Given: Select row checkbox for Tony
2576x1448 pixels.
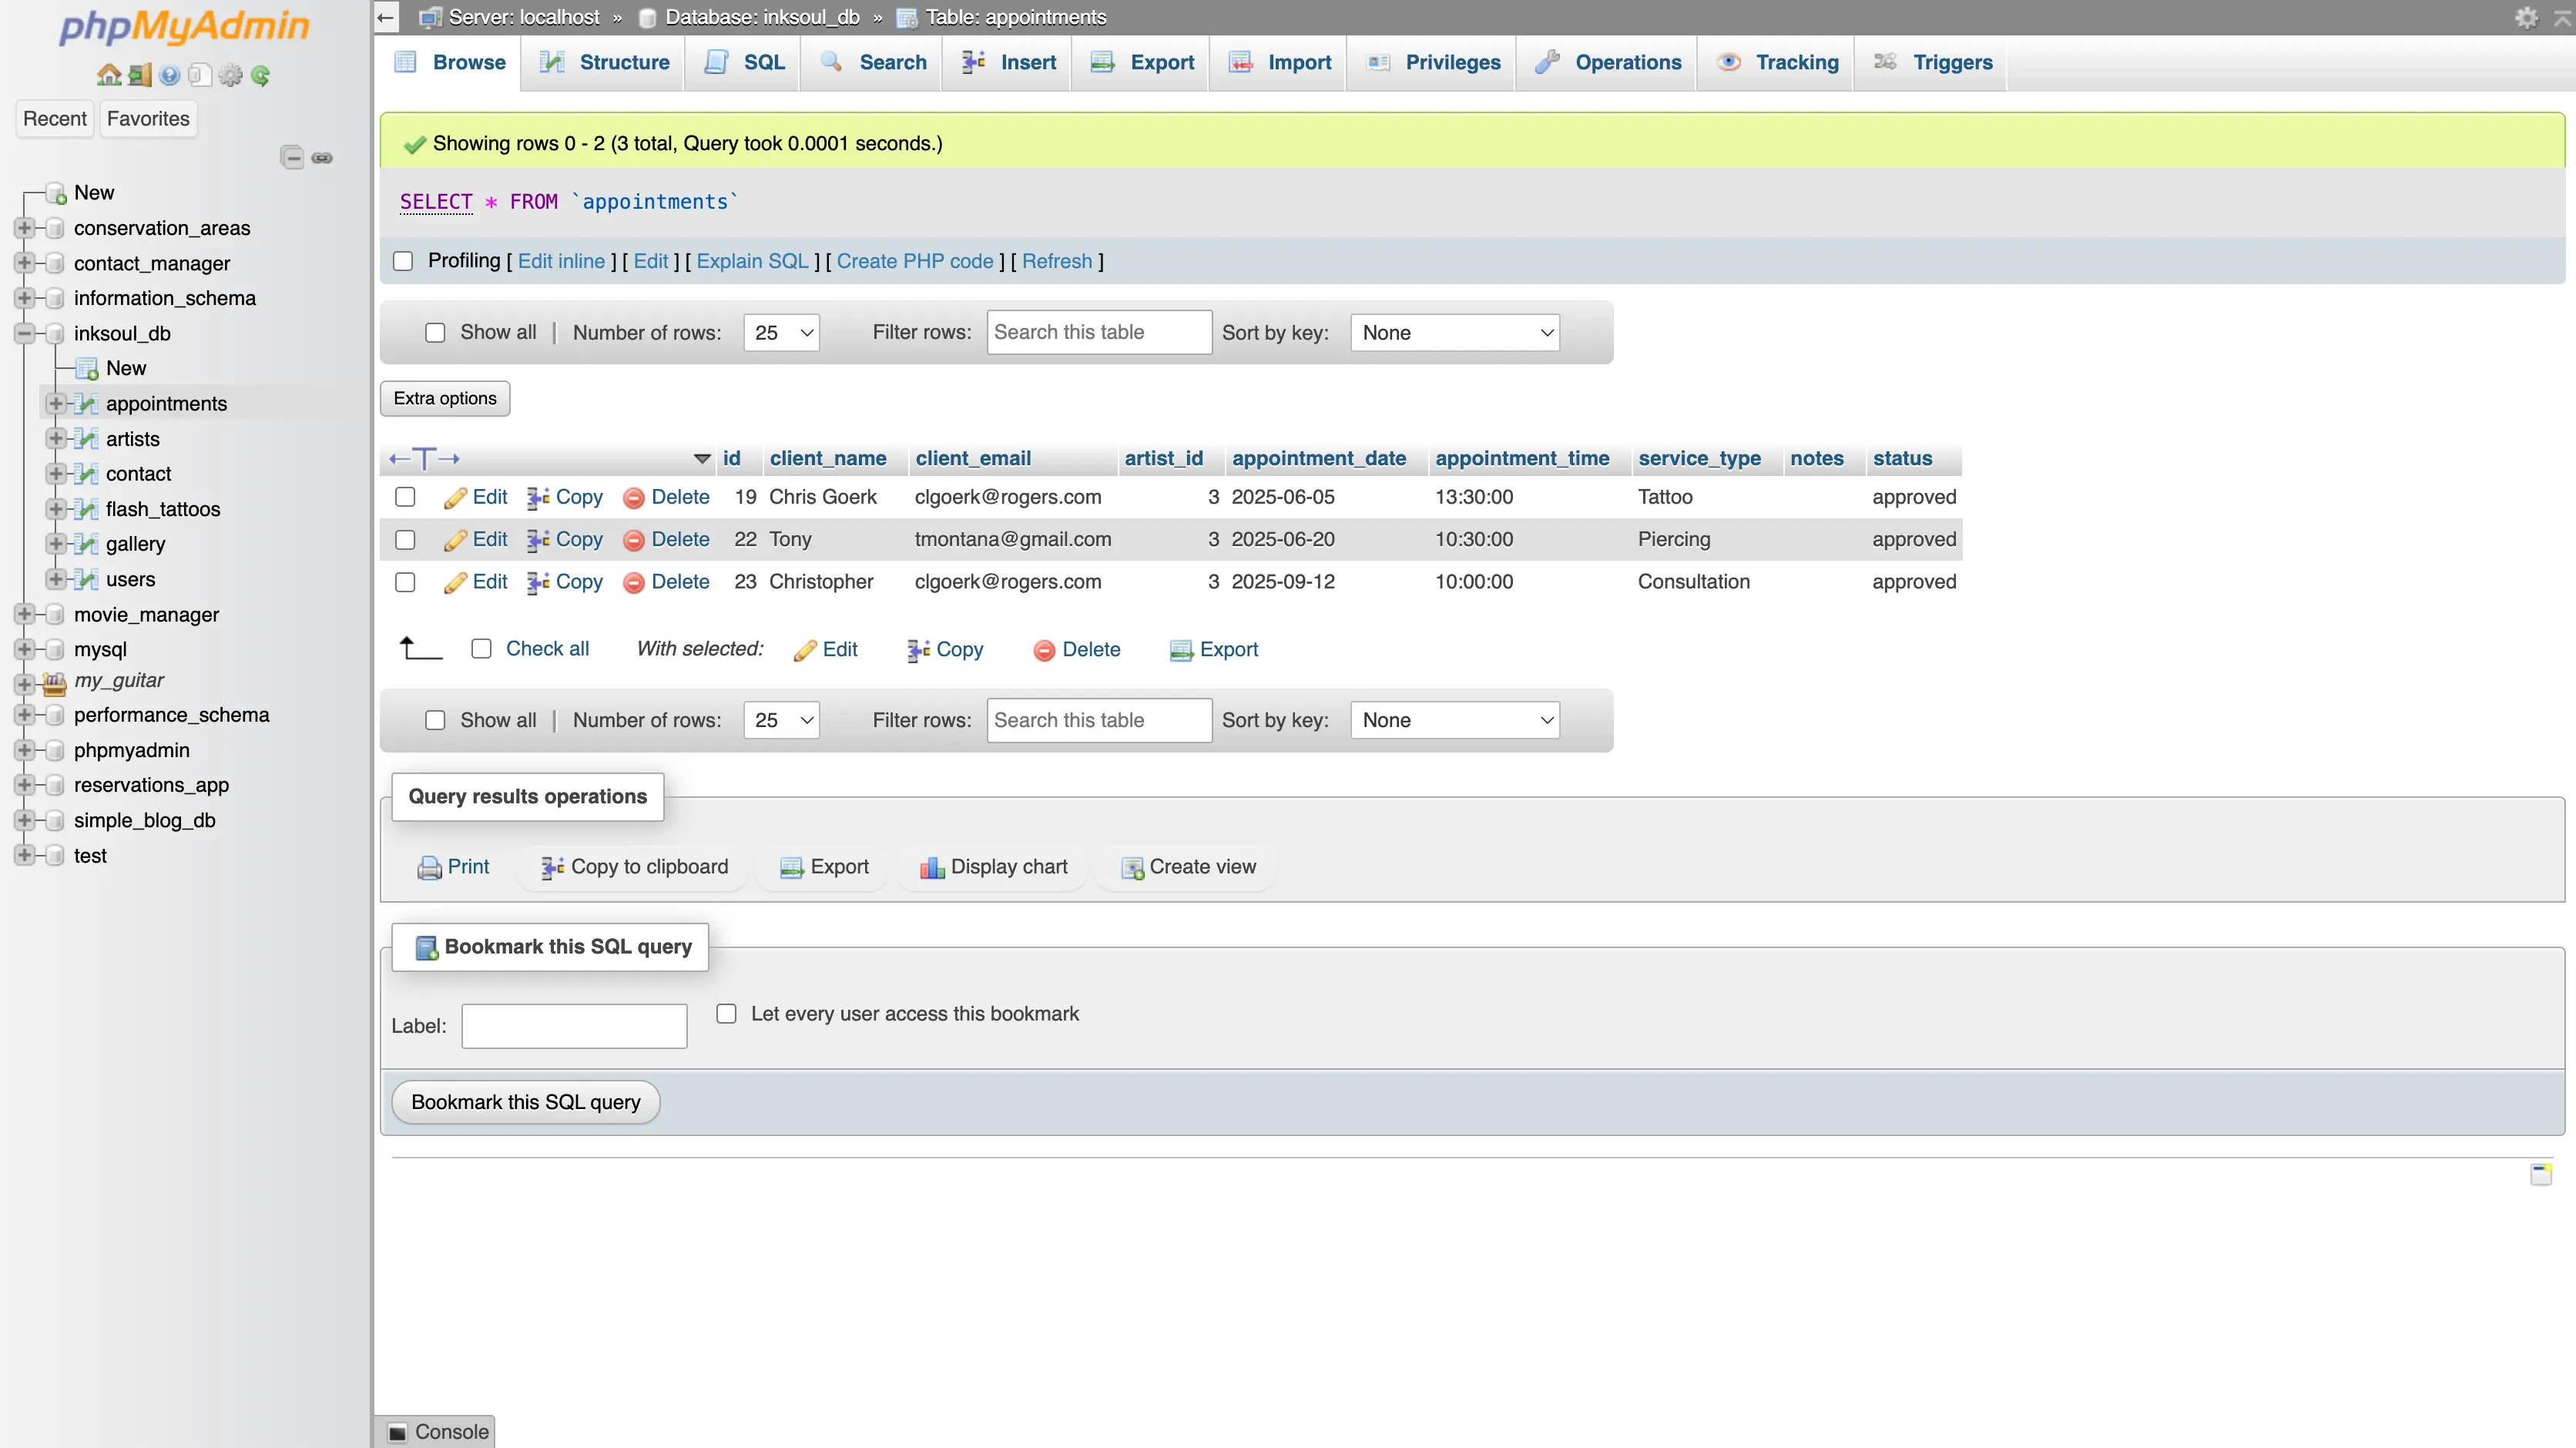Looking at the screenshot, I should [x=405, y=540].
